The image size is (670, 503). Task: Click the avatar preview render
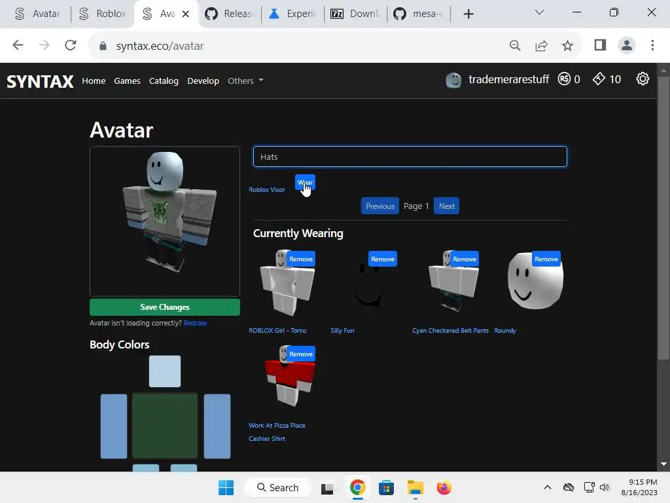tap(165, 221)
